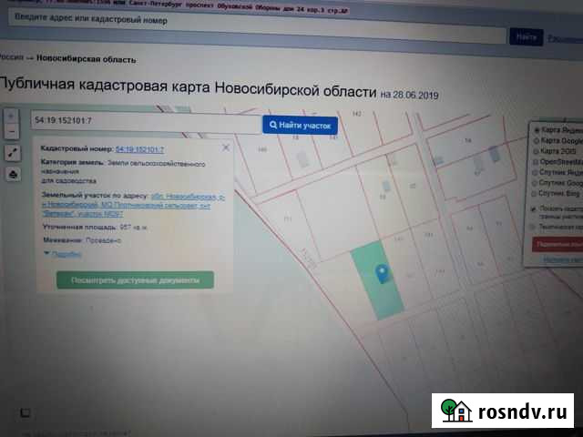The image size is (583, 437).
Task: Zoom in the map with plus button
Action: pos(11,117)
